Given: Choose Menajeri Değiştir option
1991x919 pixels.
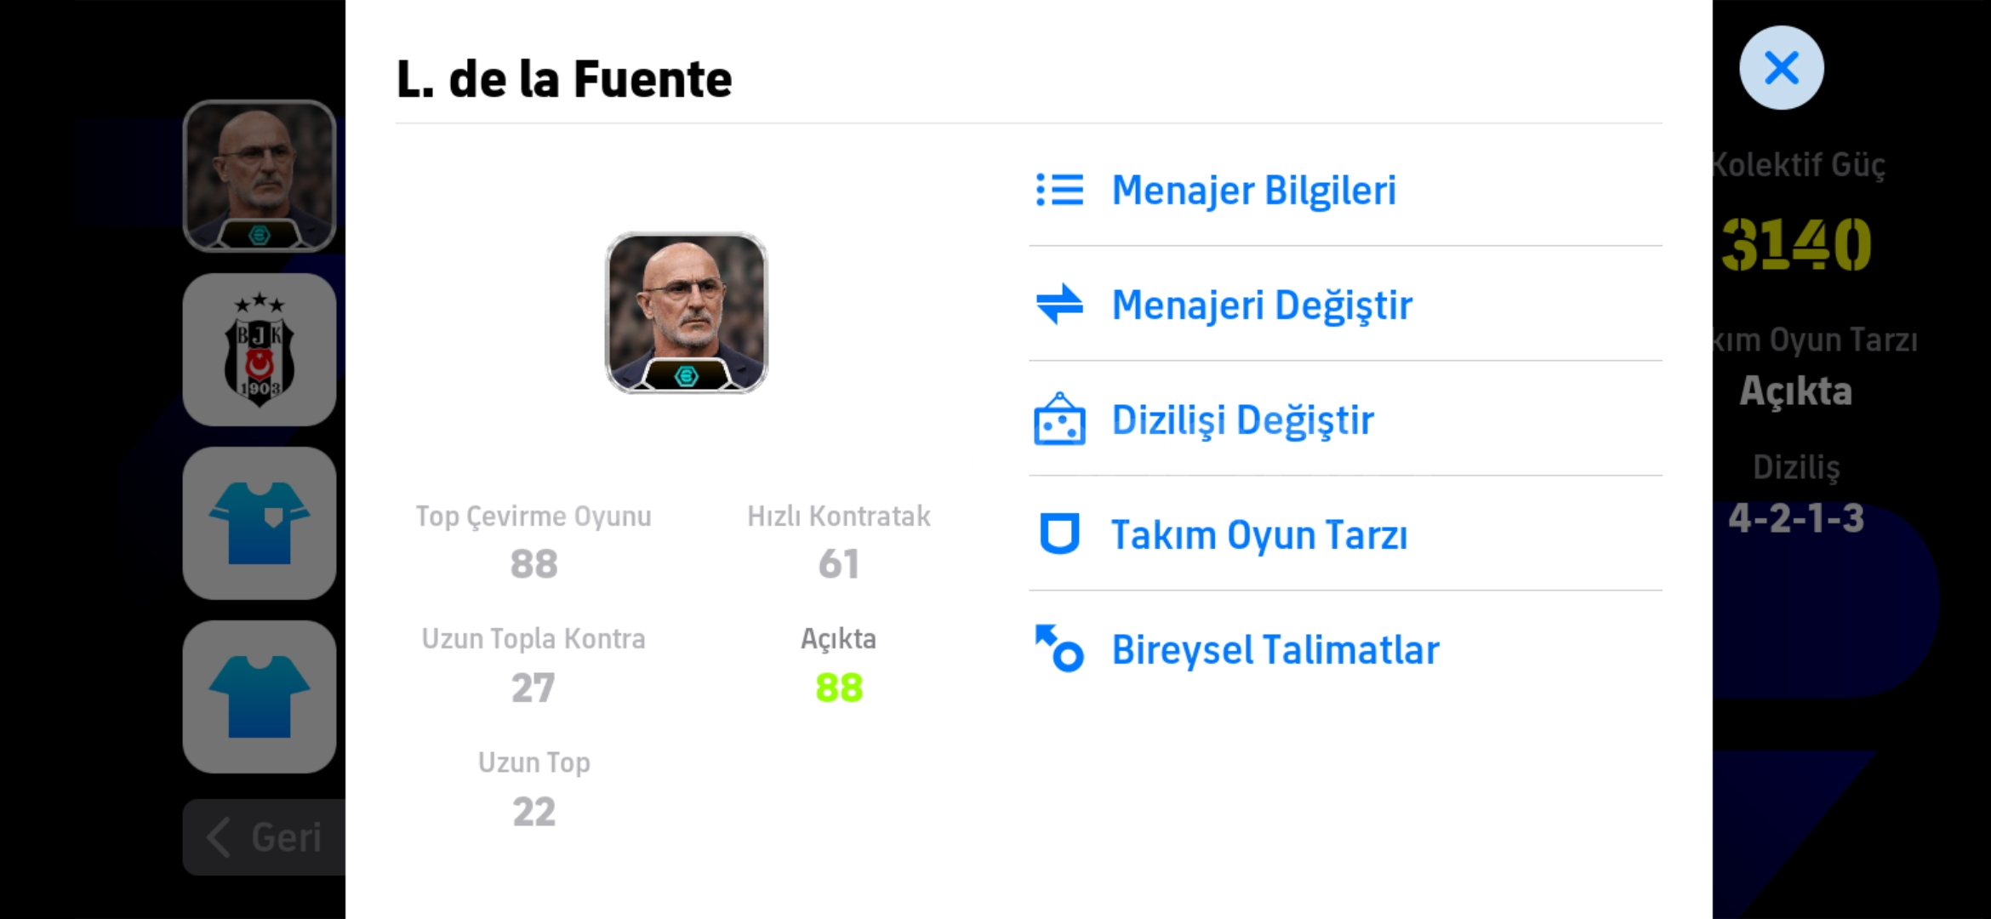Looking at the screenshot, I should (1262, 305).
